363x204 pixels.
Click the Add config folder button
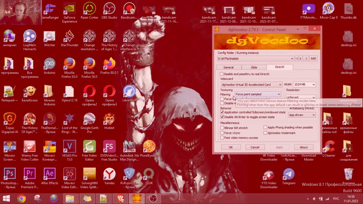click(x=313, y=59)
